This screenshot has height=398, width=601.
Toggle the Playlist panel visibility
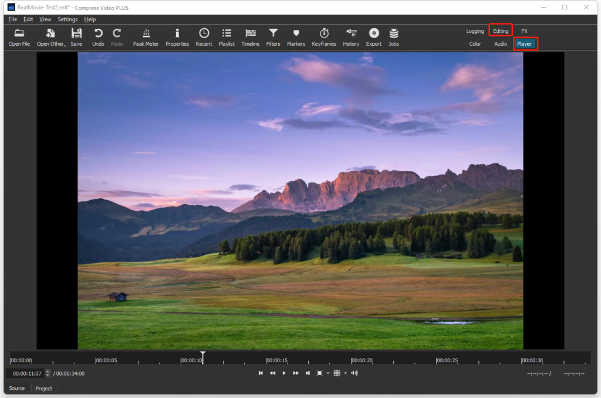(227, 37)
